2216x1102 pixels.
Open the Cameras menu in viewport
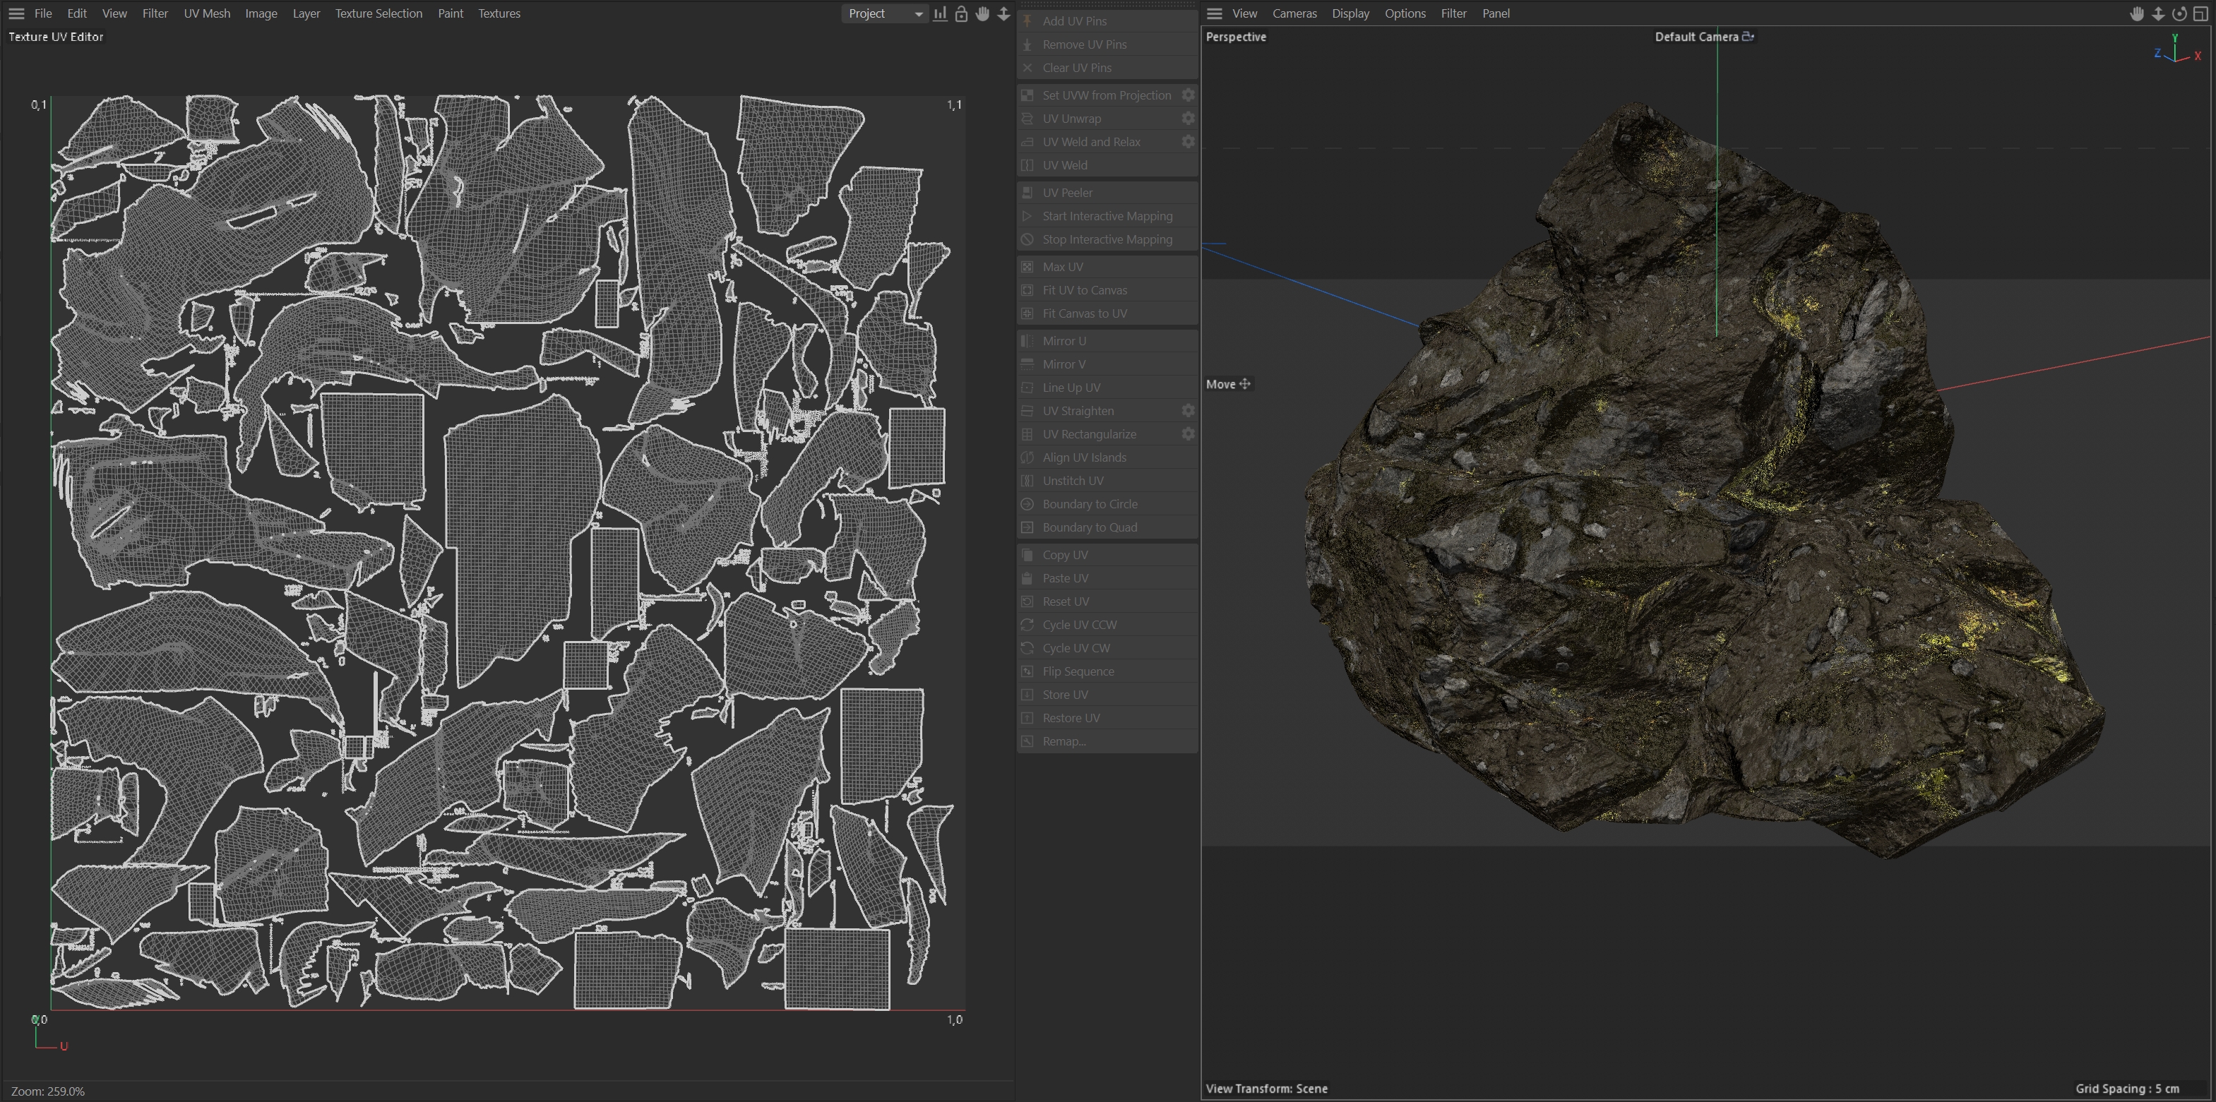click(1294, 13)
